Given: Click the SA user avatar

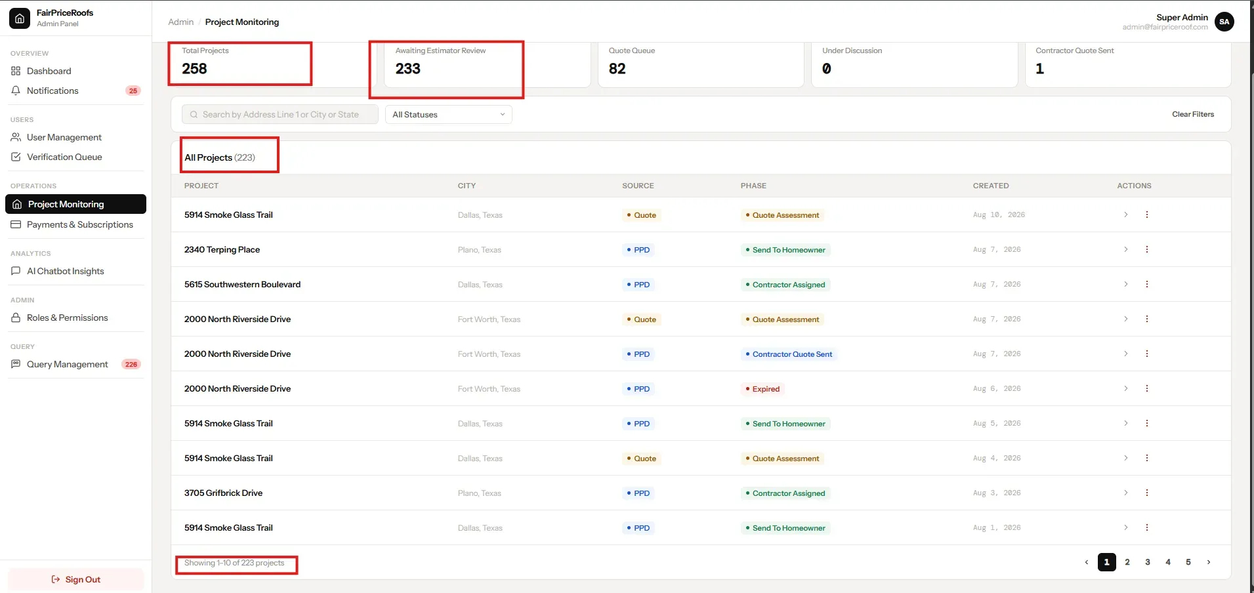Looking at the screenshot, I should pos(1224,22).
